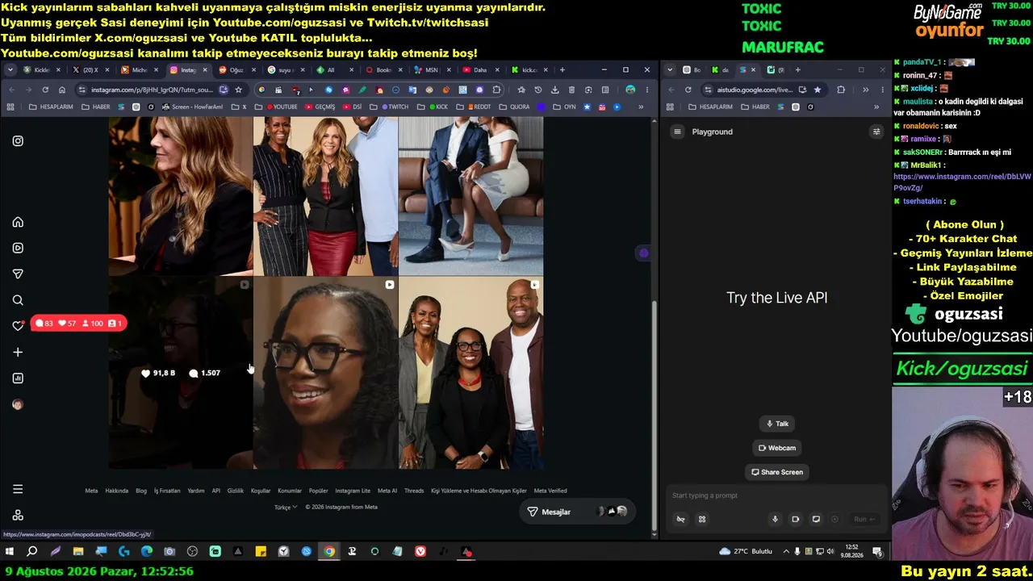Viewport: 1033px width, 581px height.
Task: Open AI Studio run settings panel
Action: pos(876,132)
